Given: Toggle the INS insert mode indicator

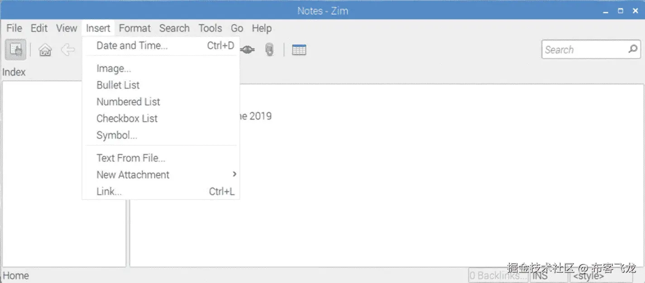Looking at the screenshot, I should point(548,275).
